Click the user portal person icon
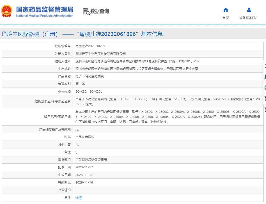Image resolution: width=266 pixels, height=204 pixels. point(249,10)
